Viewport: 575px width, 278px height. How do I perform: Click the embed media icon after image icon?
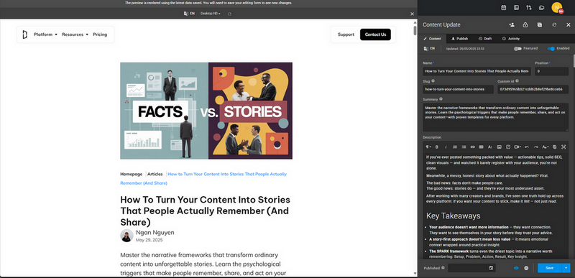[x=508, y=147]
